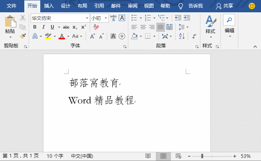
Task: Center align the text
Action: coord(143,27)
